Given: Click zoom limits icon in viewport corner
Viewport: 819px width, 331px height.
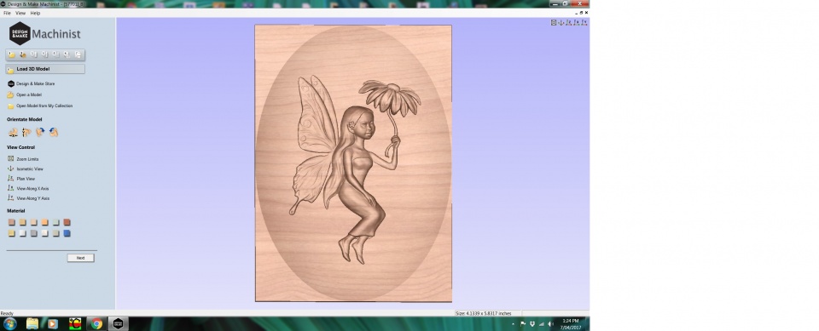Looking at the screenshot, I should [x=554, y=22].
